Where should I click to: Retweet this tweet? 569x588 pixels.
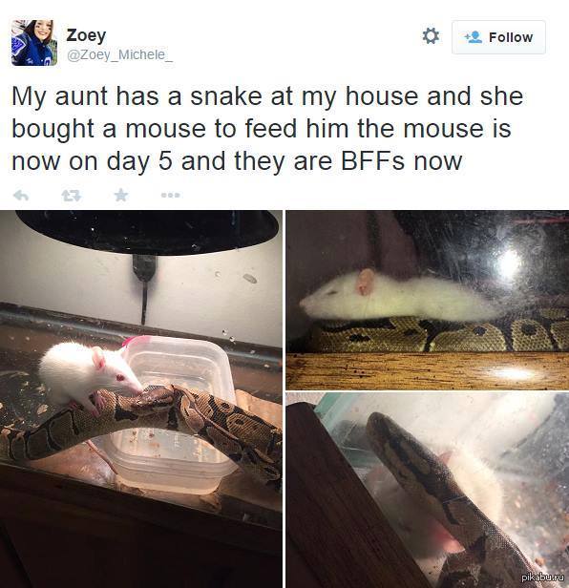(72, 195)
